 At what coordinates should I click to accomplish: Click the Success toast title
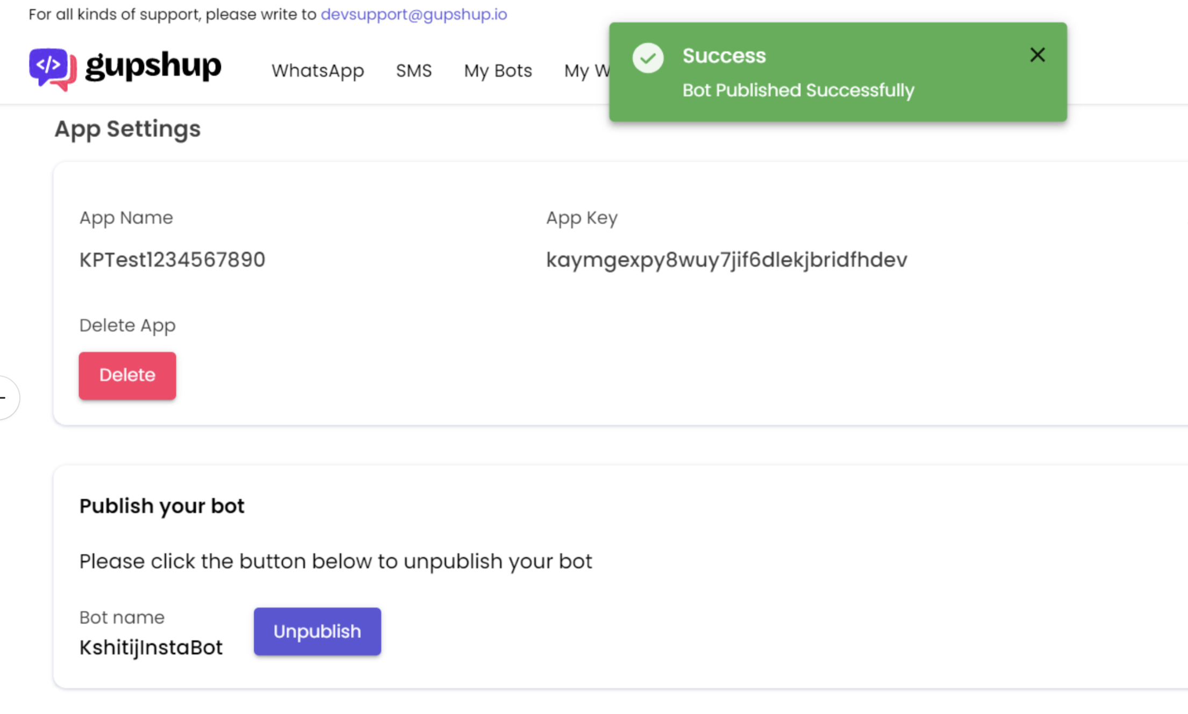(x=724, y=56)
